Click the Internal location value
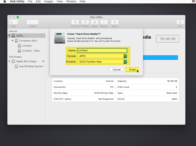This screenshot has width=196, height=146. (x=109, y=81)
